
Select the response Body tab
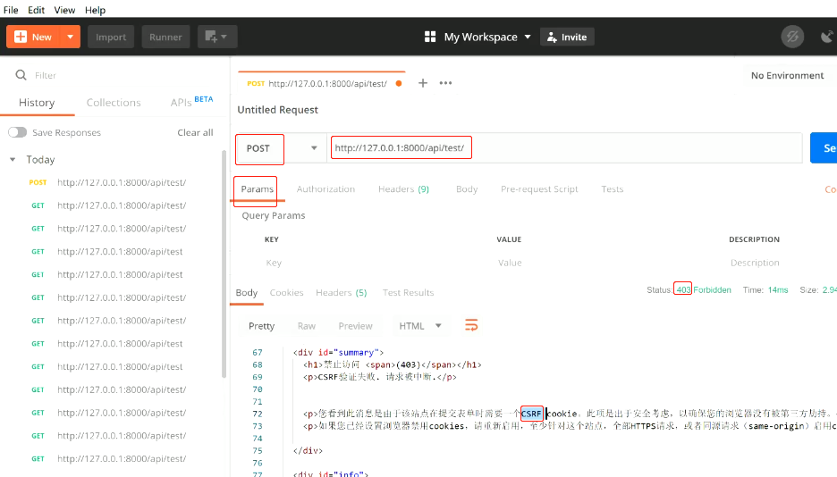(x=247, y=293)
